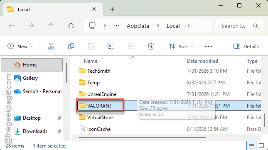This screenshot has height=150, width=268.
Task: Open the See more toolbar menu
Action: pos(209,46)
